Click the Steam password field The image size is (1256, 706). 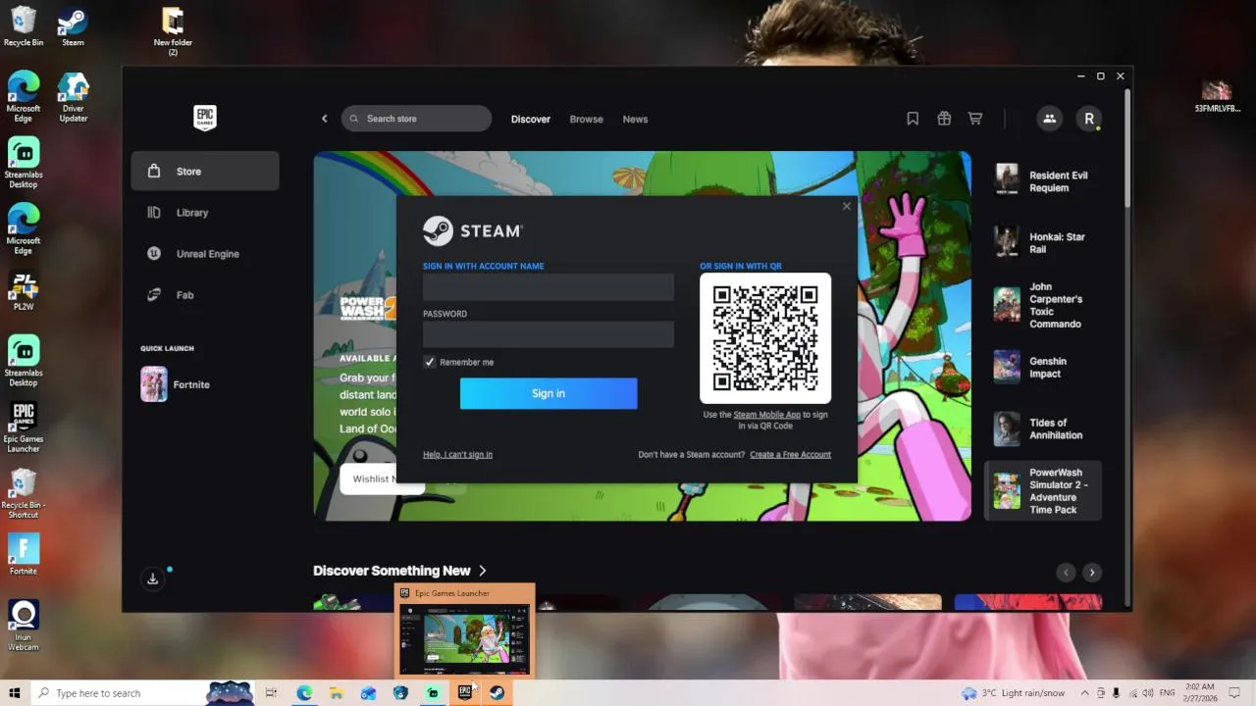(x=549, y=334)
